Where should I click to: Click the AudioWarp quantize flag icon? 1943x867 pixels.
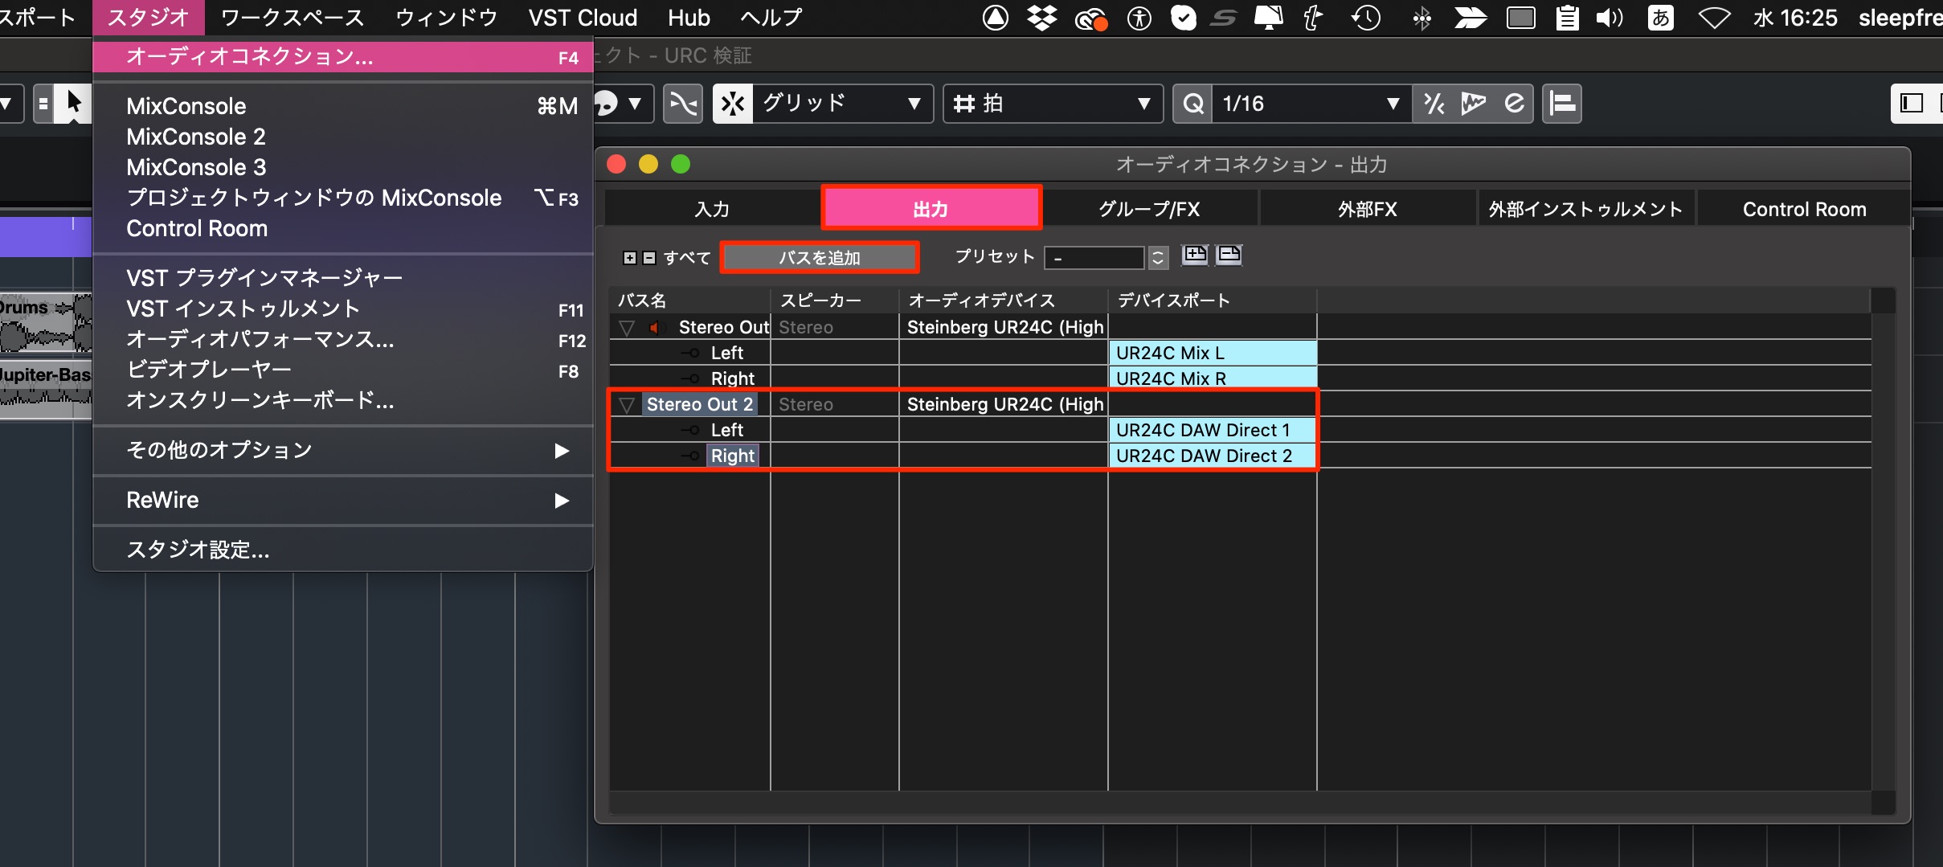coord(1474,104)
